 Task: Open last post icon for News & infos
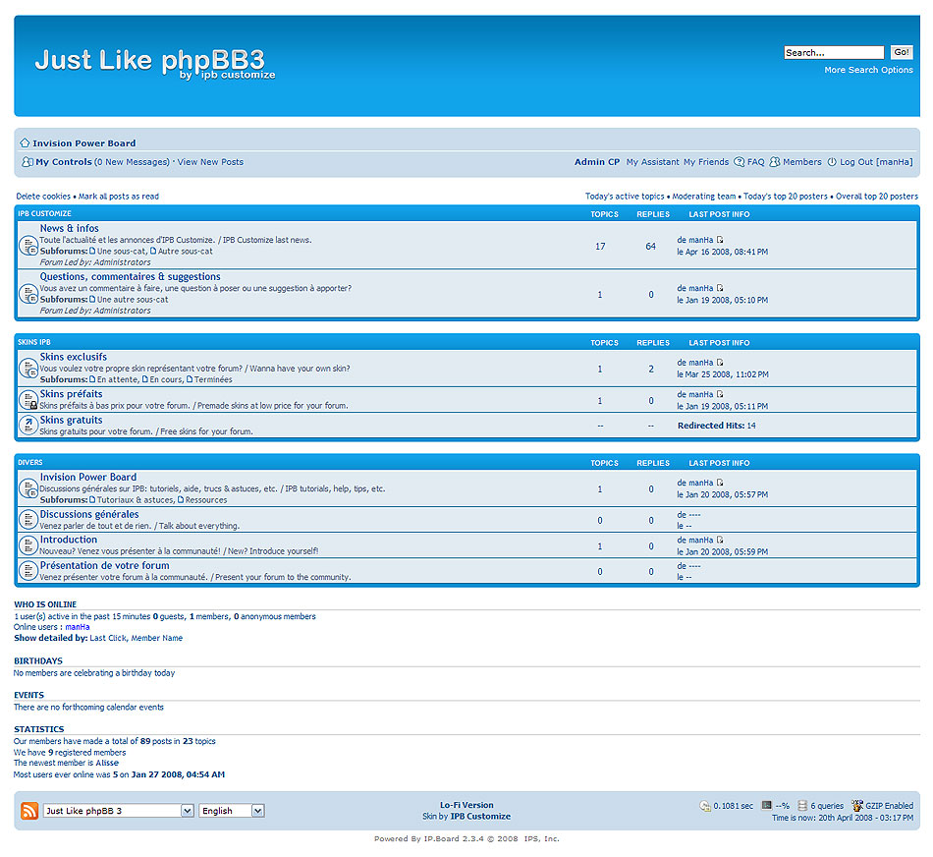point(720,240)
